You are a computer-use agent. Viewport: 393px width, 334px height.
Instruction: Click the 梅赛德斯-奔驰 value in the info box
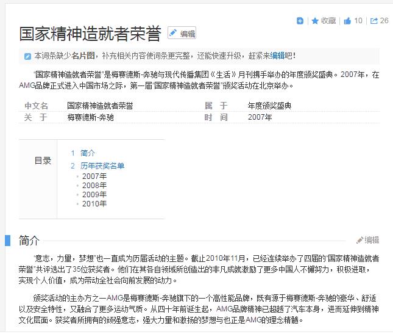click(x=90, y=117)
